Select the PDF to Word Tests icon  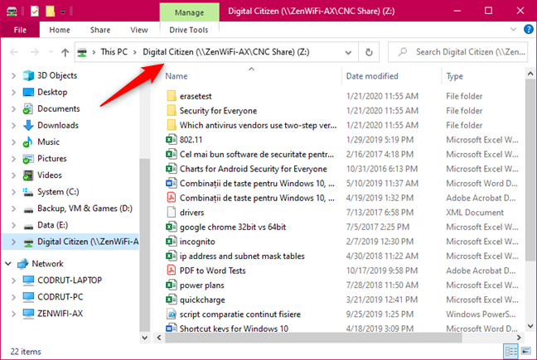click(172, 271)
